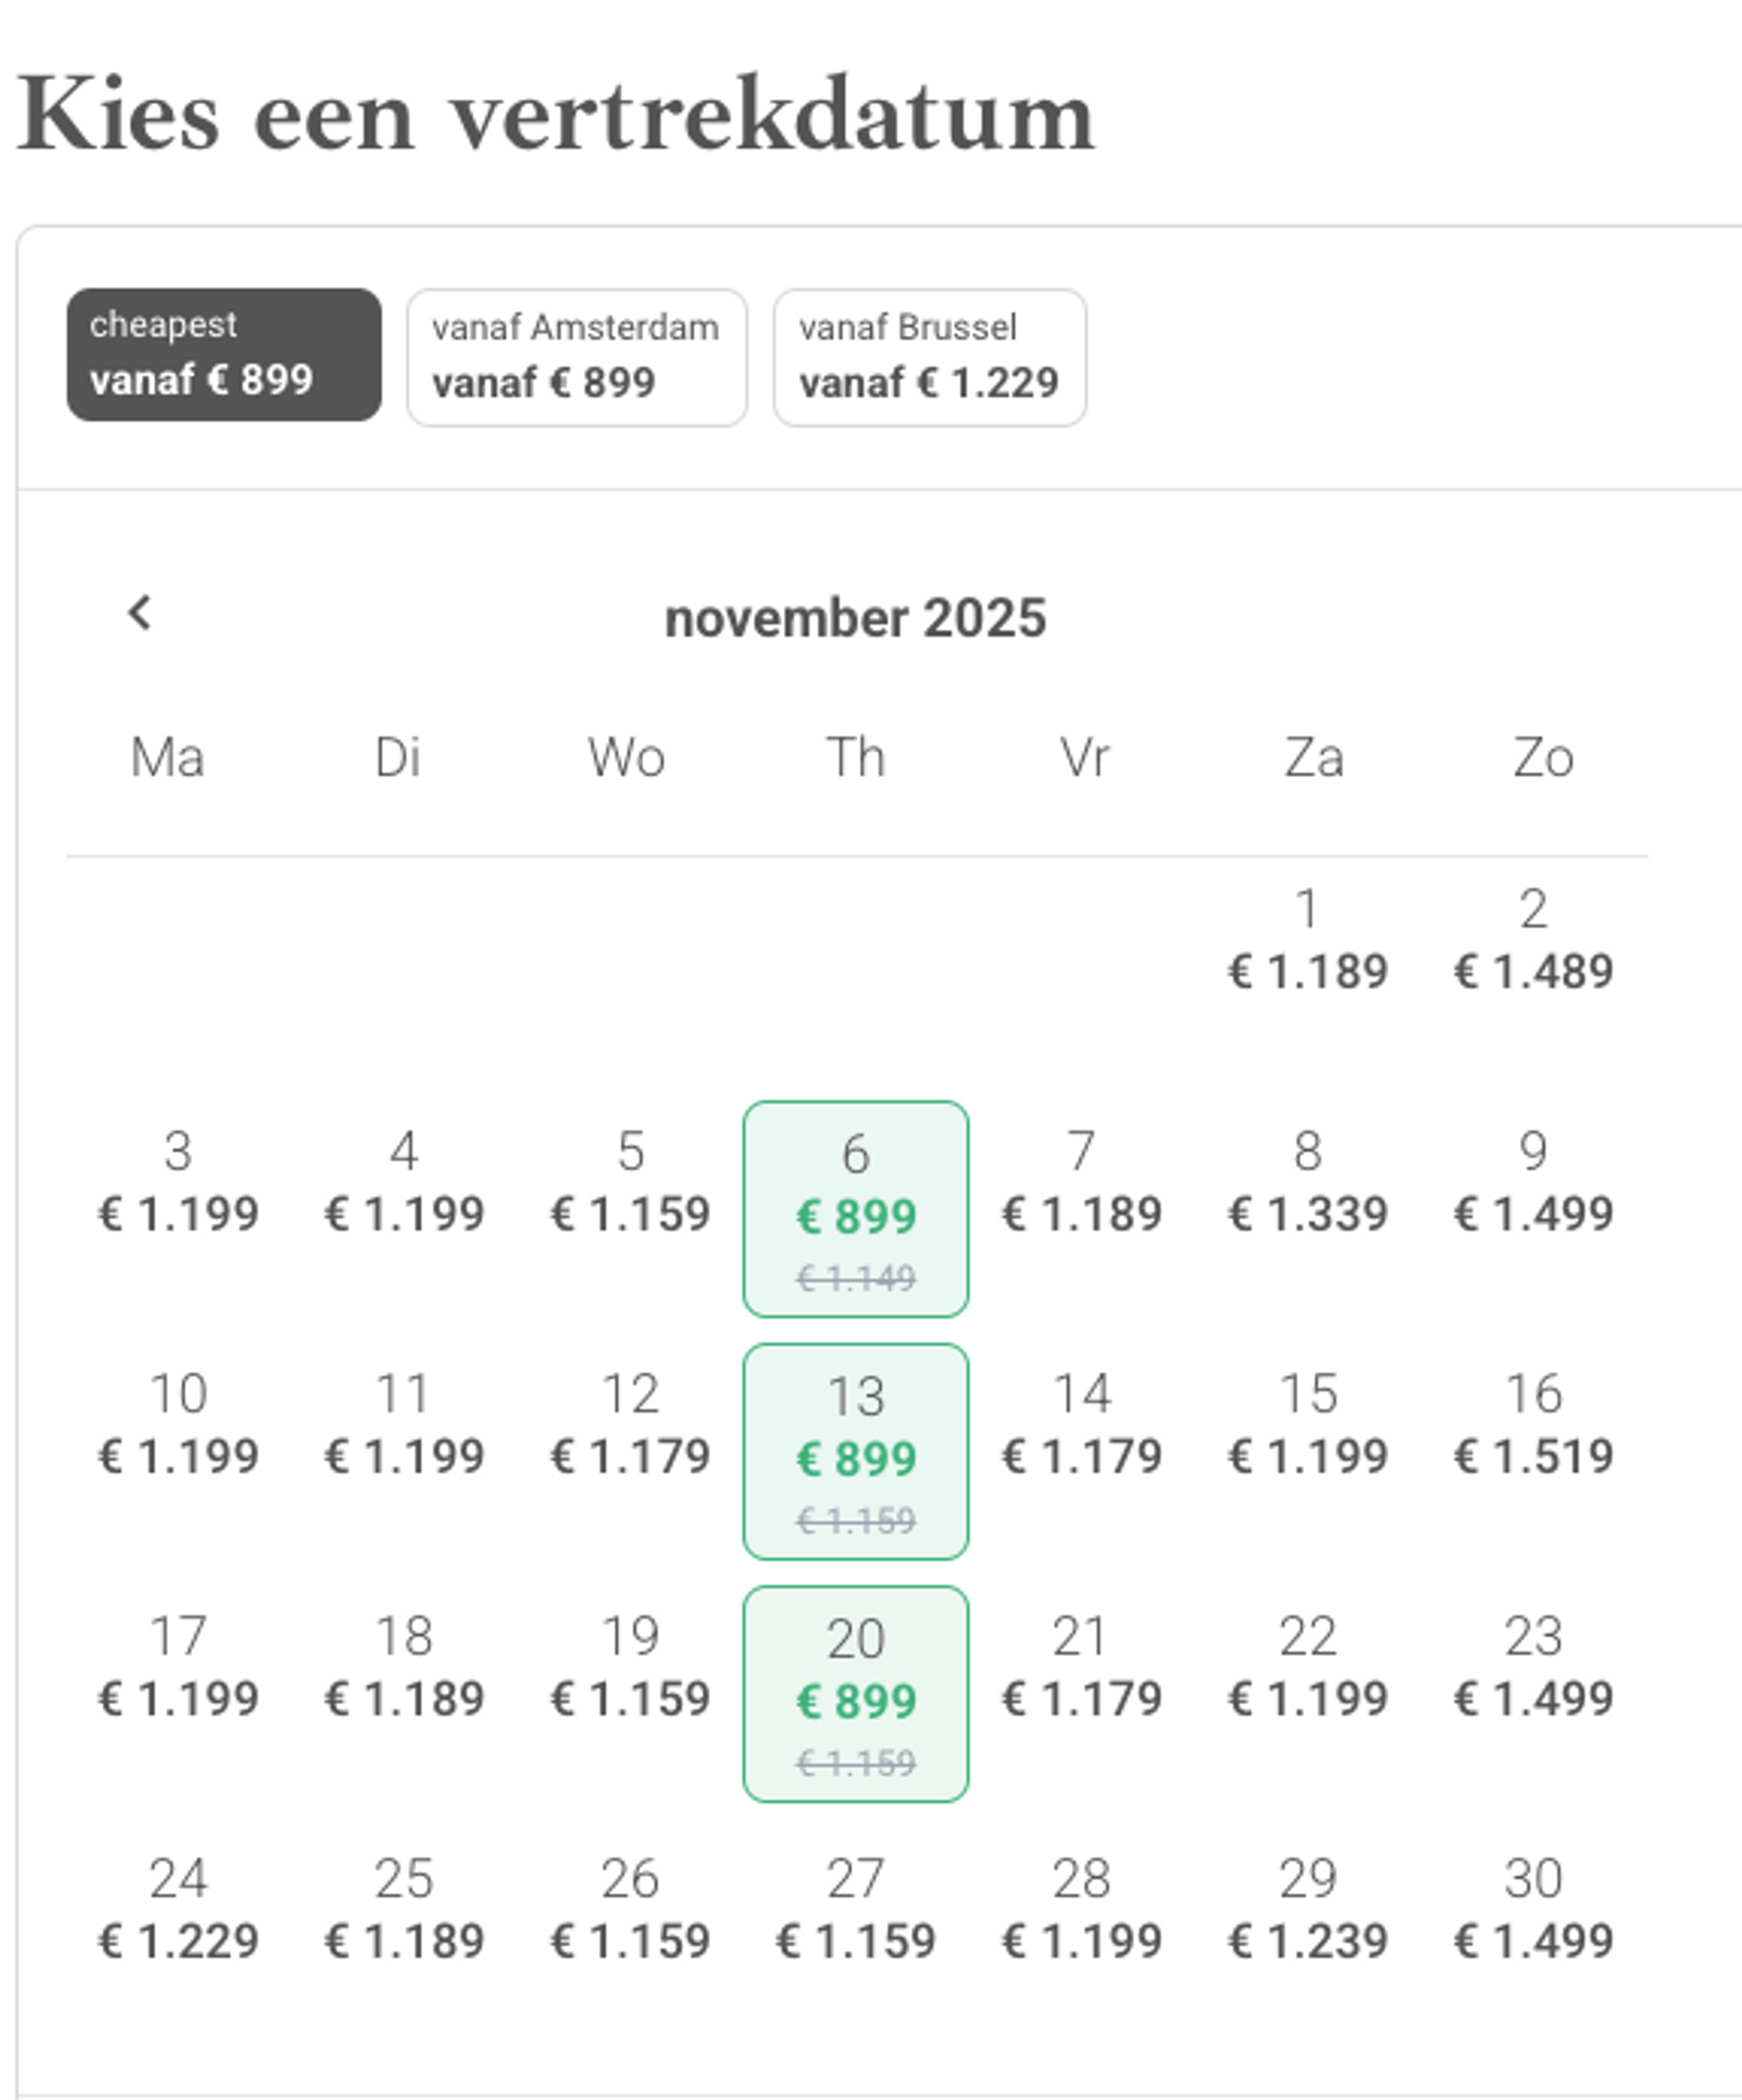Select 30 november departure date
1742x2100 pixels.
click(1534, 1909)
